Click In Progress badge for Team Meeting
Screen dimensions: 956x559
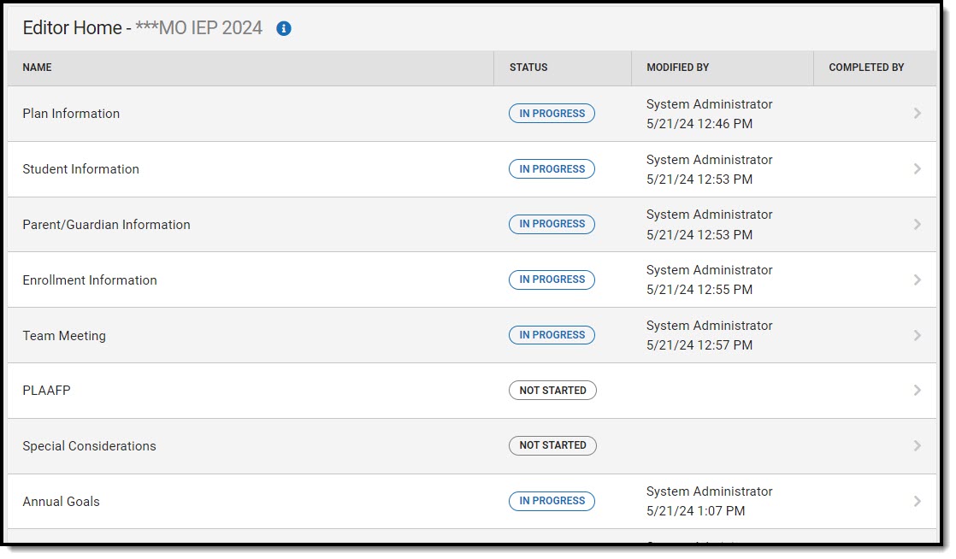click(552, 335)
